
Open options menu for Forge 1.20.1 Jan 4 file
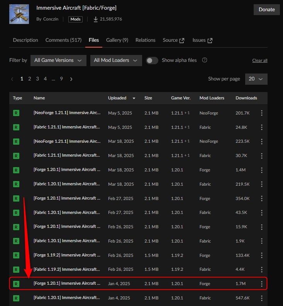[262, 284]
